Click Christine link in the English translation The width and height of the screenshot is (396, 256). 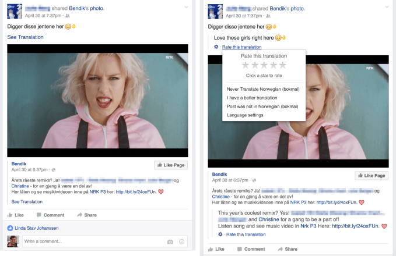tap(269, 219)
